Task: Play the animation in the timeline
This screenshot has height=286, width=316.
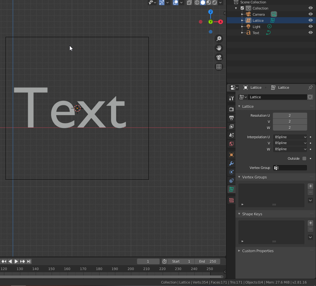Action: pyautogui.click(x=16, y=261)
